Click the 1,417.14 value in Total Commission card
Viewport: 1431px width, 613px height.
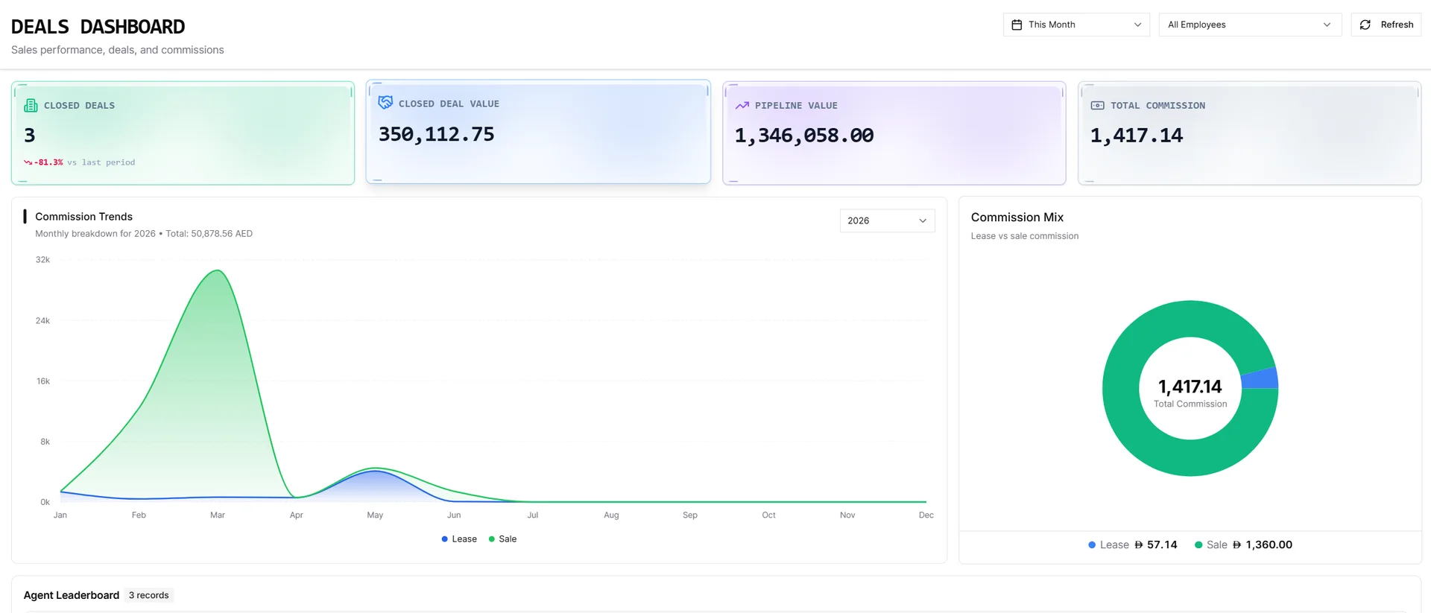point(1137,136)
